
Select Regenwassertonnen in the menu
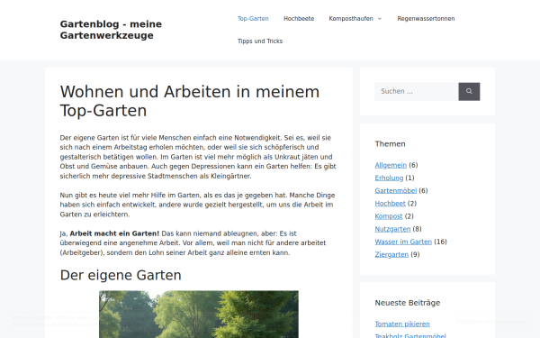[x=426, y=19]
